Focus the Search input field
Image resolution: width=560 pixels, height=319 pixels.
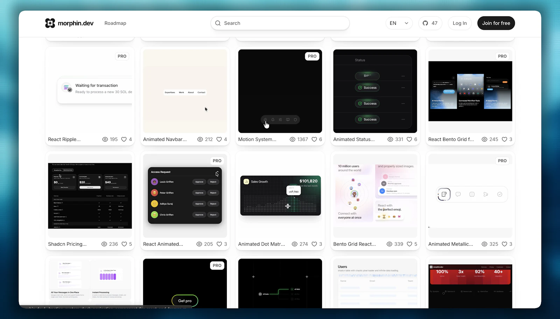tap(280, 23)
